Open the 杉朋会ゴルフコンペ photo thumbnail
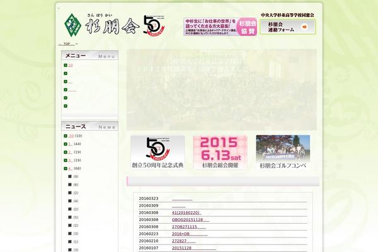Viewport: 378px width, 252px height. (283, 152)
